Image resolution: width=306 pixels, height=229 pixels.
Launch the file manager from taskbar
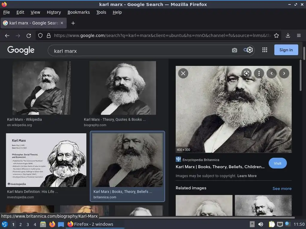click(x=43, y=224)
